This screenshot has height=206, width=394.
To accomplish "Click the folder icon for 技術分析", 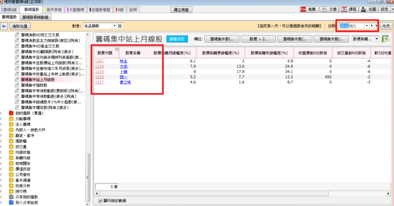I will [x=11, y=186].
